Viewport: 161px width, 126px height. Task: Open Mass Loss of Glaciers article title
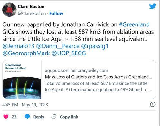pos(99,77)
